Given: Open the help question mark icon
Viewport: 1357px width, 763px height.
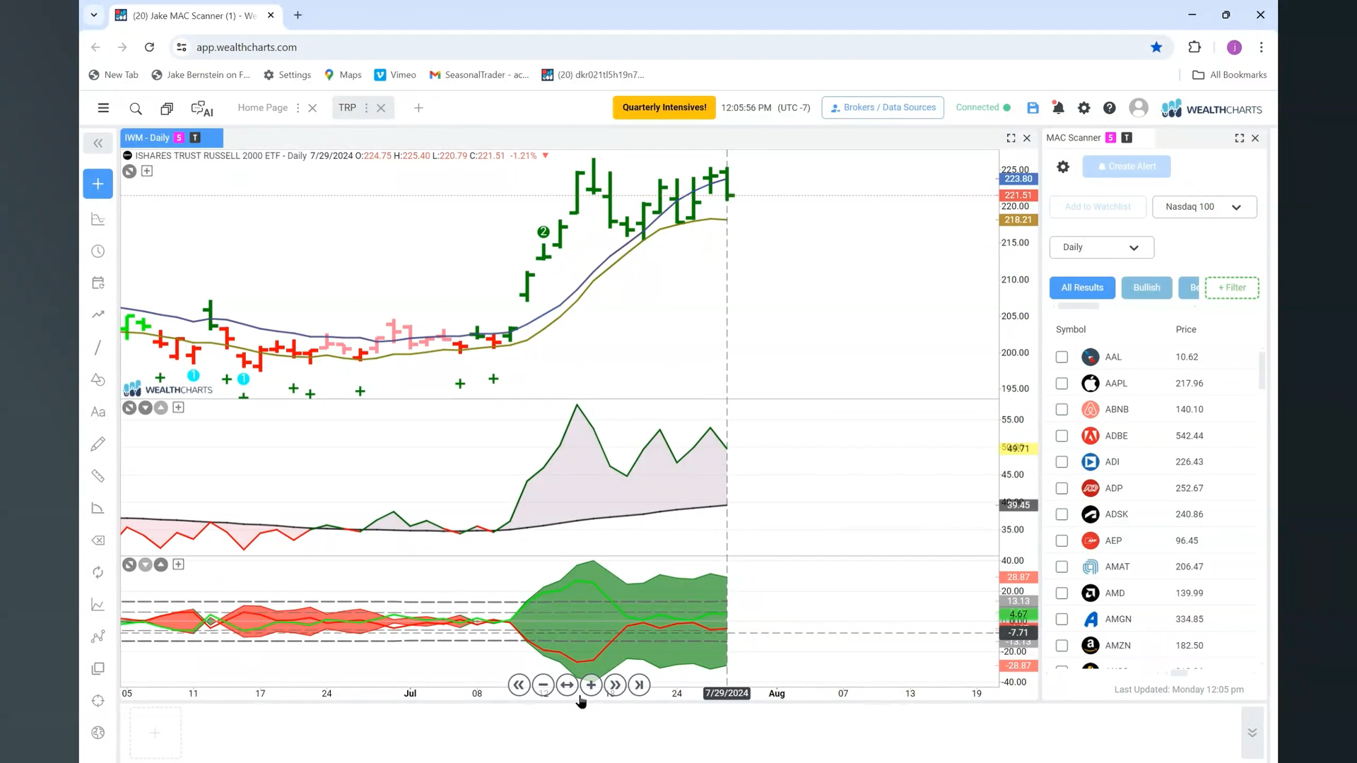Looking at the screenshot, I should (x=1110, y=108).
